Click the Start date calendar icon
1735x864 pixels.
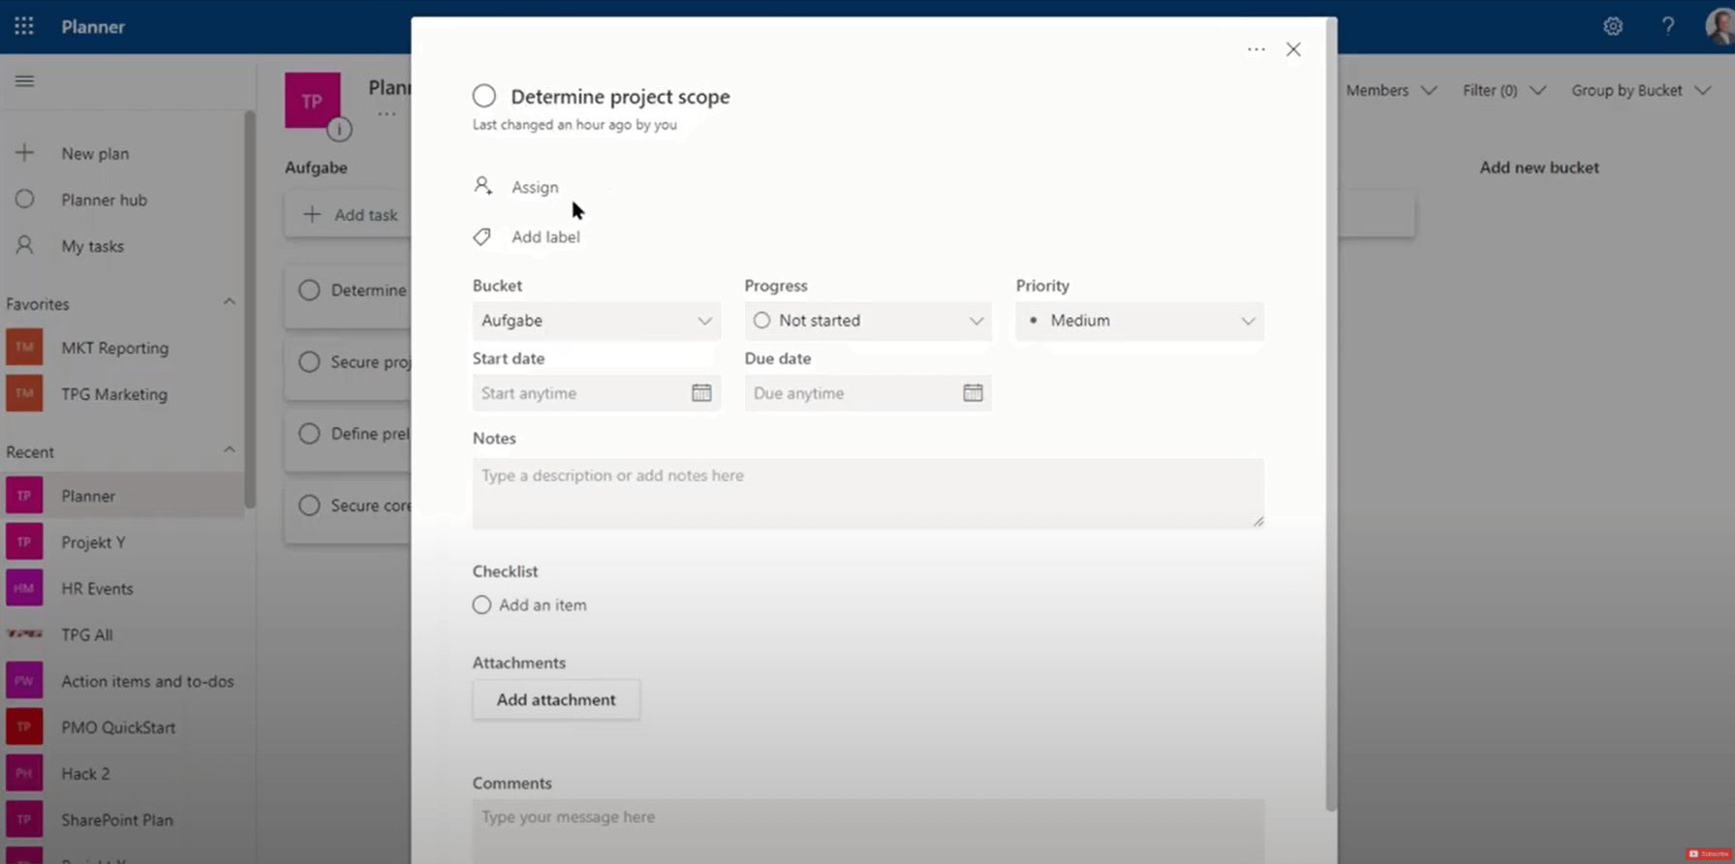click(701, 392)
